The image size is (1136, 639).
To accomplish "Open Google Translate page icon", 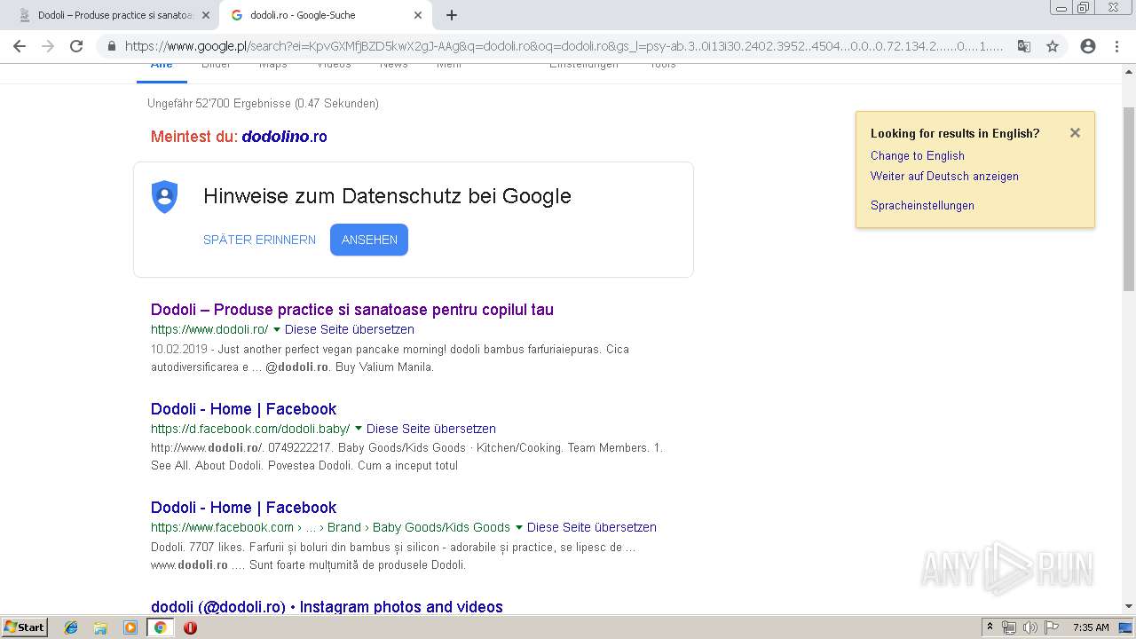I will (x=1024, y=46).
